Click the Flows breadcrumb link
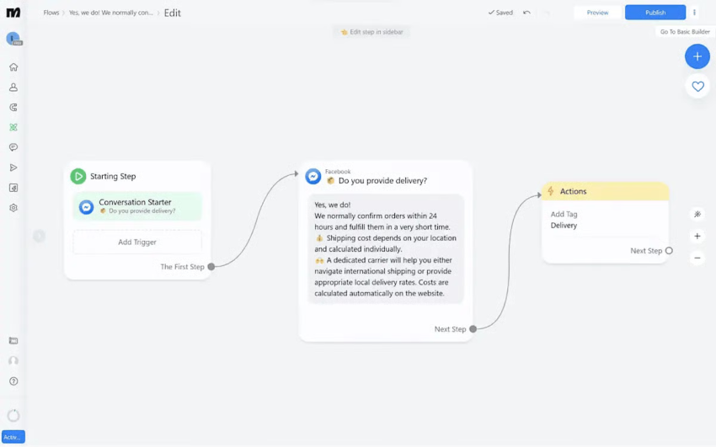Viewport: 716px width, 447px height. 51,13
